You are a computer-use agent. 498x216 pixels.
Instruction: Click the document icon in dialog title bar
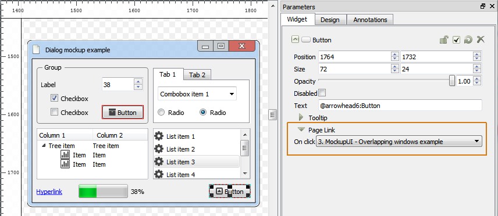37,50
